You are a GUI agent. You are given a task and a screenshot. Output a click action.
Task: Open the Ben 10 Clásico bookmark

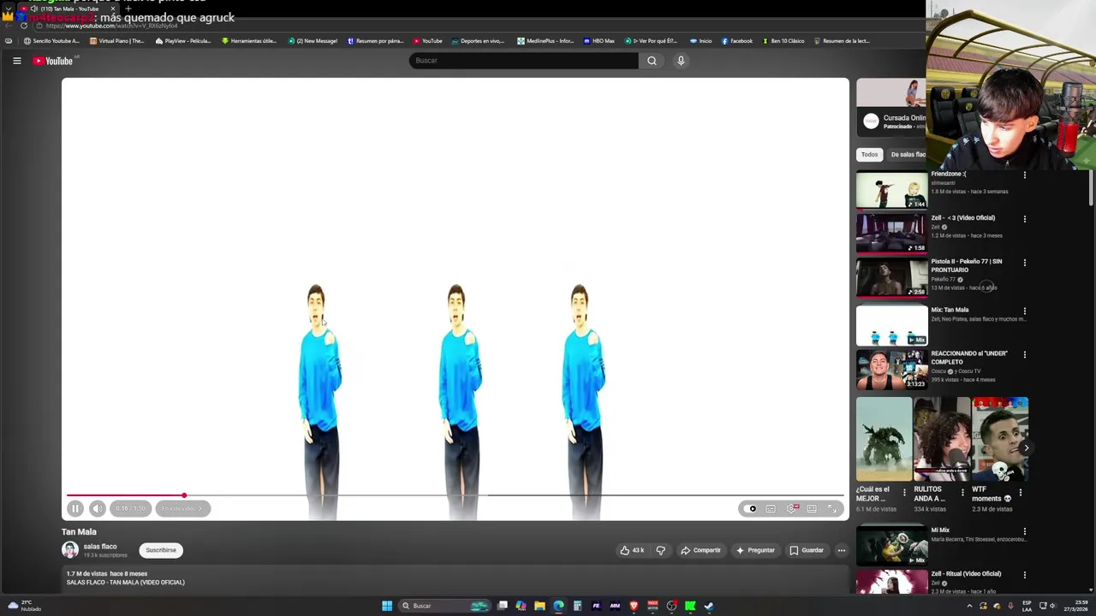783,41
